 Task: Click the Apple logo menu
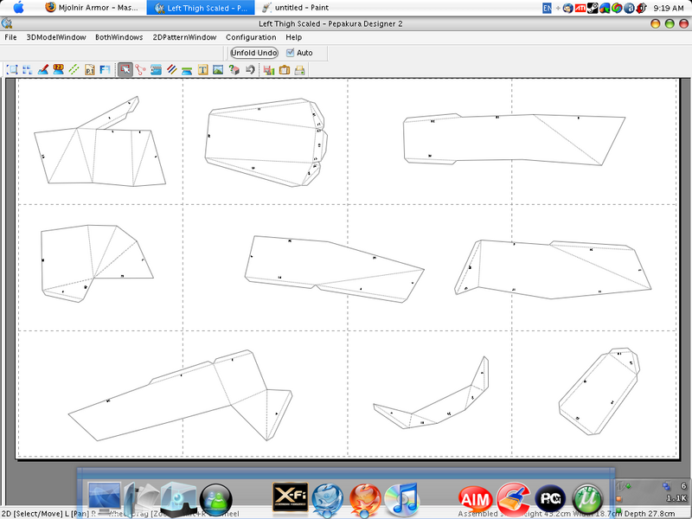[x=18, y=8]
